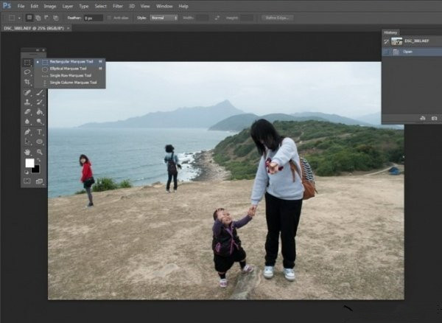Open the Edit menu
The image size is (442, 323).
(34, 6)
